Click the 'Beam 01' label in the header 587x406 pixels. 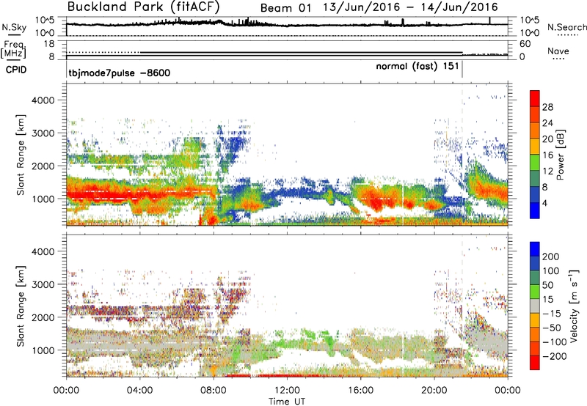point(285,8)
